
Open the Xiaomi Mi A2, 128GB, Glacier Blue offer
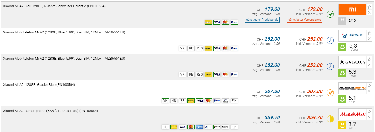point(39,85)
